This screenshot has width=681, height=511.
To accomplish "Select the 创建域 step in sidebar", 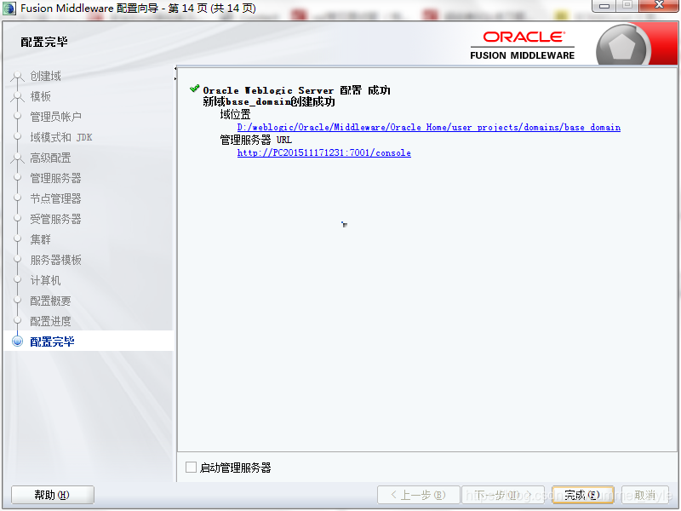I will [x=45, y=76].
